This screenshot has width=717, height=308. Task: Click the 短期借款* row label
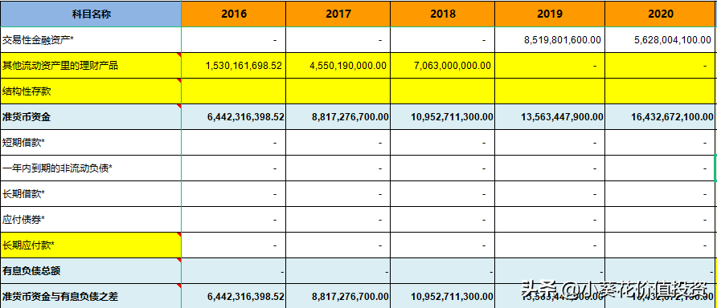[24, 143]
